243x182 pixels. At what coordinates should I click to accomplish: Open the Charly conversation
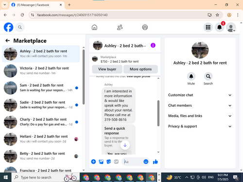pyautogui.click(x=41, y=122)
